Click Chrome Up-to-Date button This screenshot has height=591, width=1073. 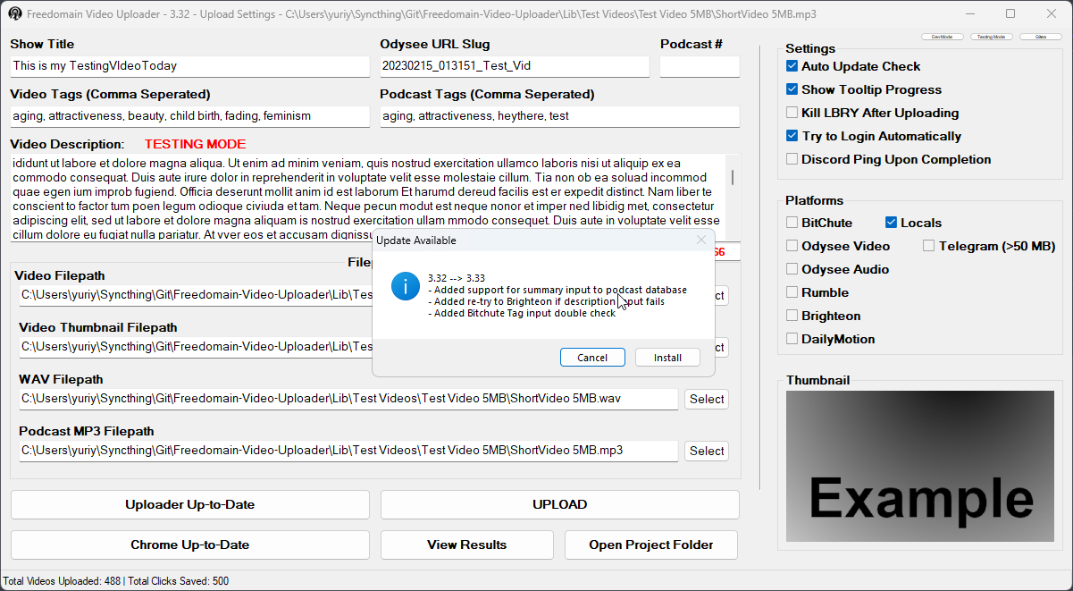[190, 545]
